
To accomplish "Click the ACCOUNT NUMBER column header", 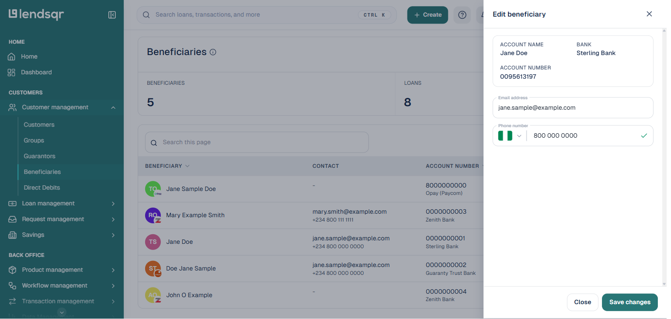I will pyautogui.click(x=452, y=166).
